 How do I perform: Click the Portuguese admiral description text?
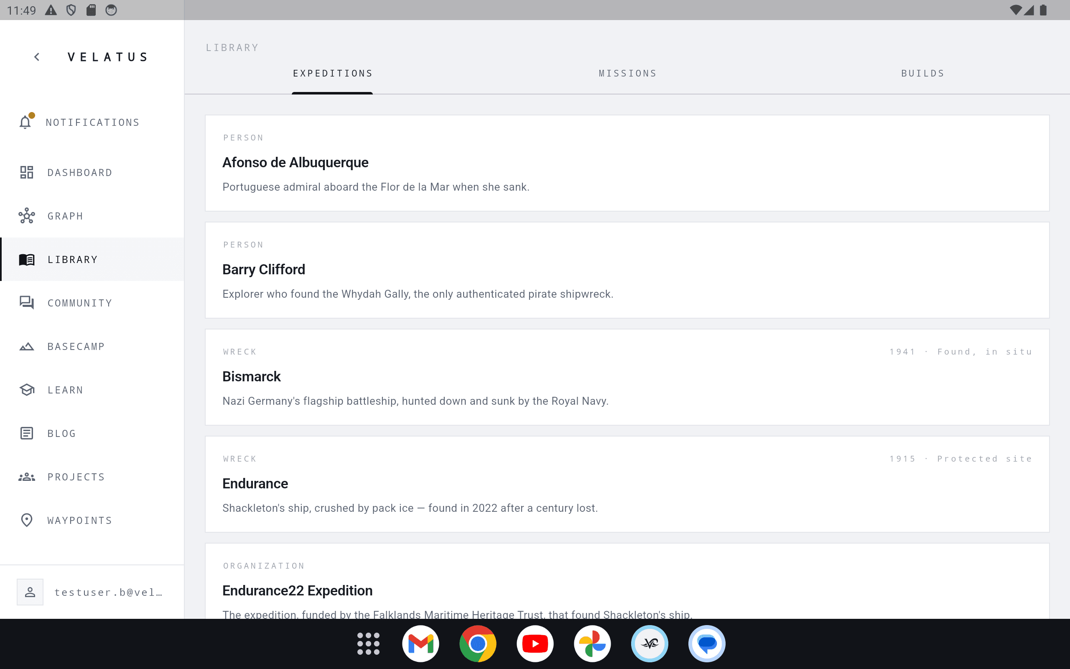point(376,187)
